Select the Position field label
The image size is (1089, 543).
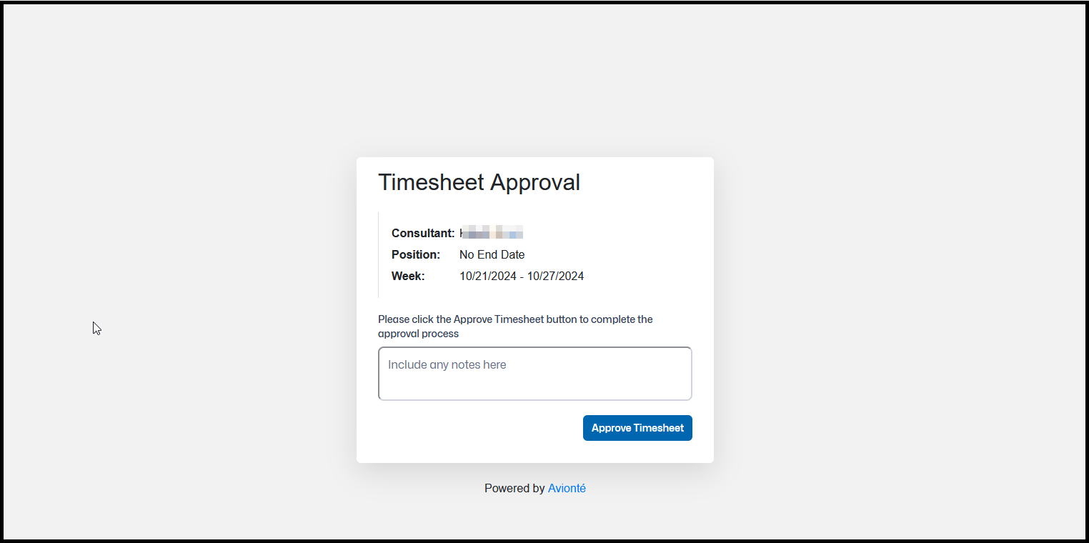coord(415,255)
